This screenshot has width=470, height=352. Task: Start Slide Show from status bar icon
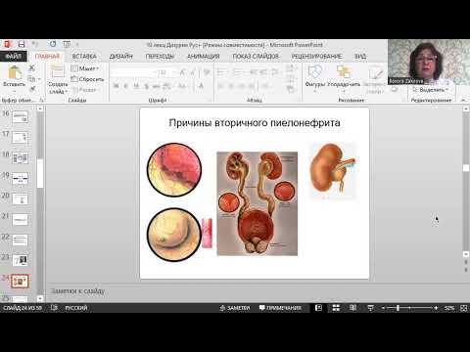coord(370,308)
